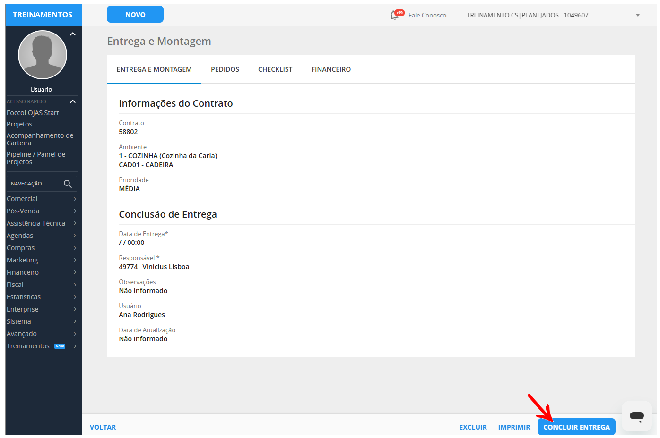Click the Usuário label under avatar

click(x=41, y=89)
